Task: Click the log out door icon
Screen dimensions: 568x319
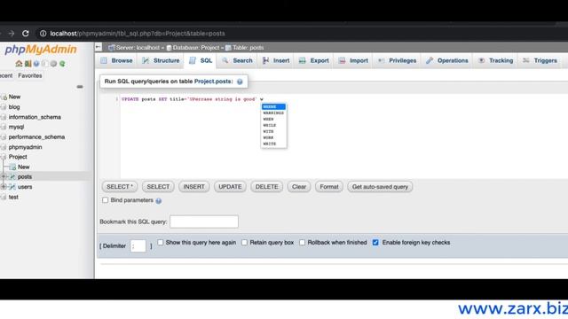Action: coord(28,64)
